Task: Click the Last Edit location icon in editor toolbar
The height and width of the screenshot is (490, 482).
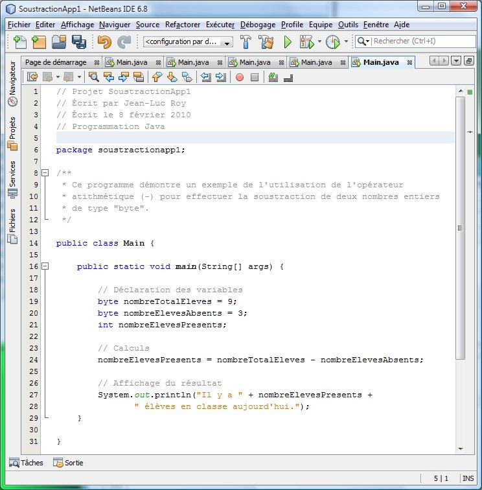Action: [x=32, y=77]
